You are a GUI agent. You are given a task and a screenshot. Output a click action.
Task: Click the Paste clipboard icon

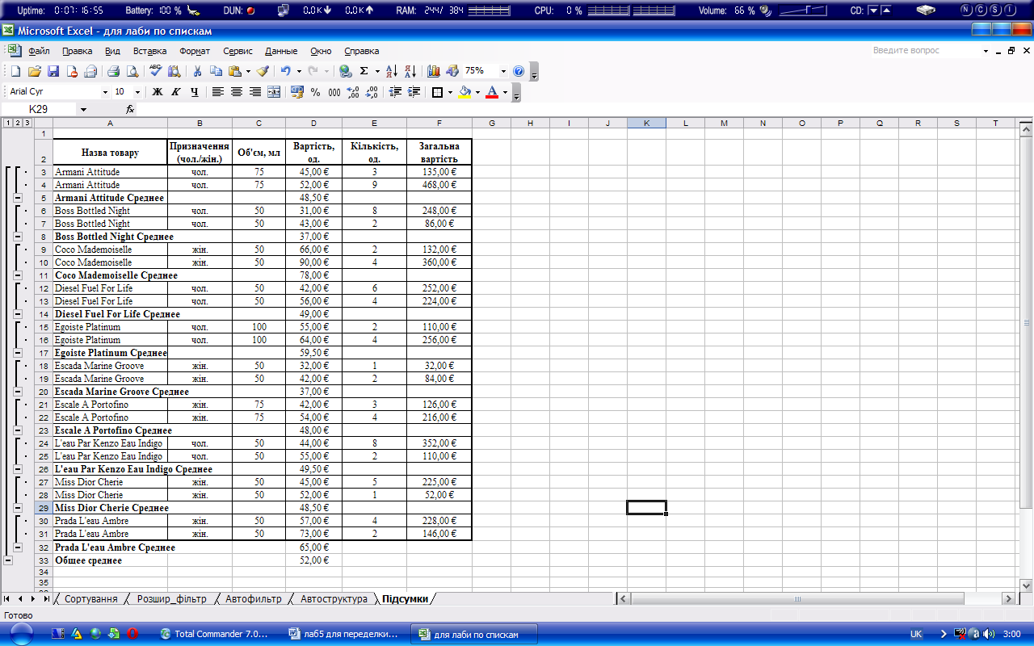[235, 71]
